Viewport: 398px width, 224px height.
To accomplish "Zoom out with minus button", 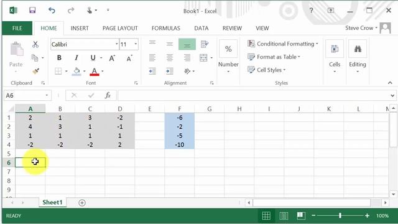I will coord(313,216).
